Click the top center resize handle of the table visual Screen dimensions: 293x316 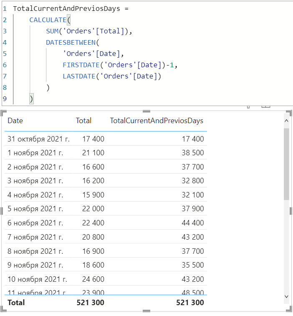[x=146, y=111]
